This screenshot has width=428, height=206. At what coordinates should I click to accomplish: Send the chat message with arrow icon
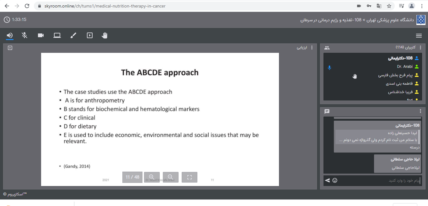tap(327, 180)
